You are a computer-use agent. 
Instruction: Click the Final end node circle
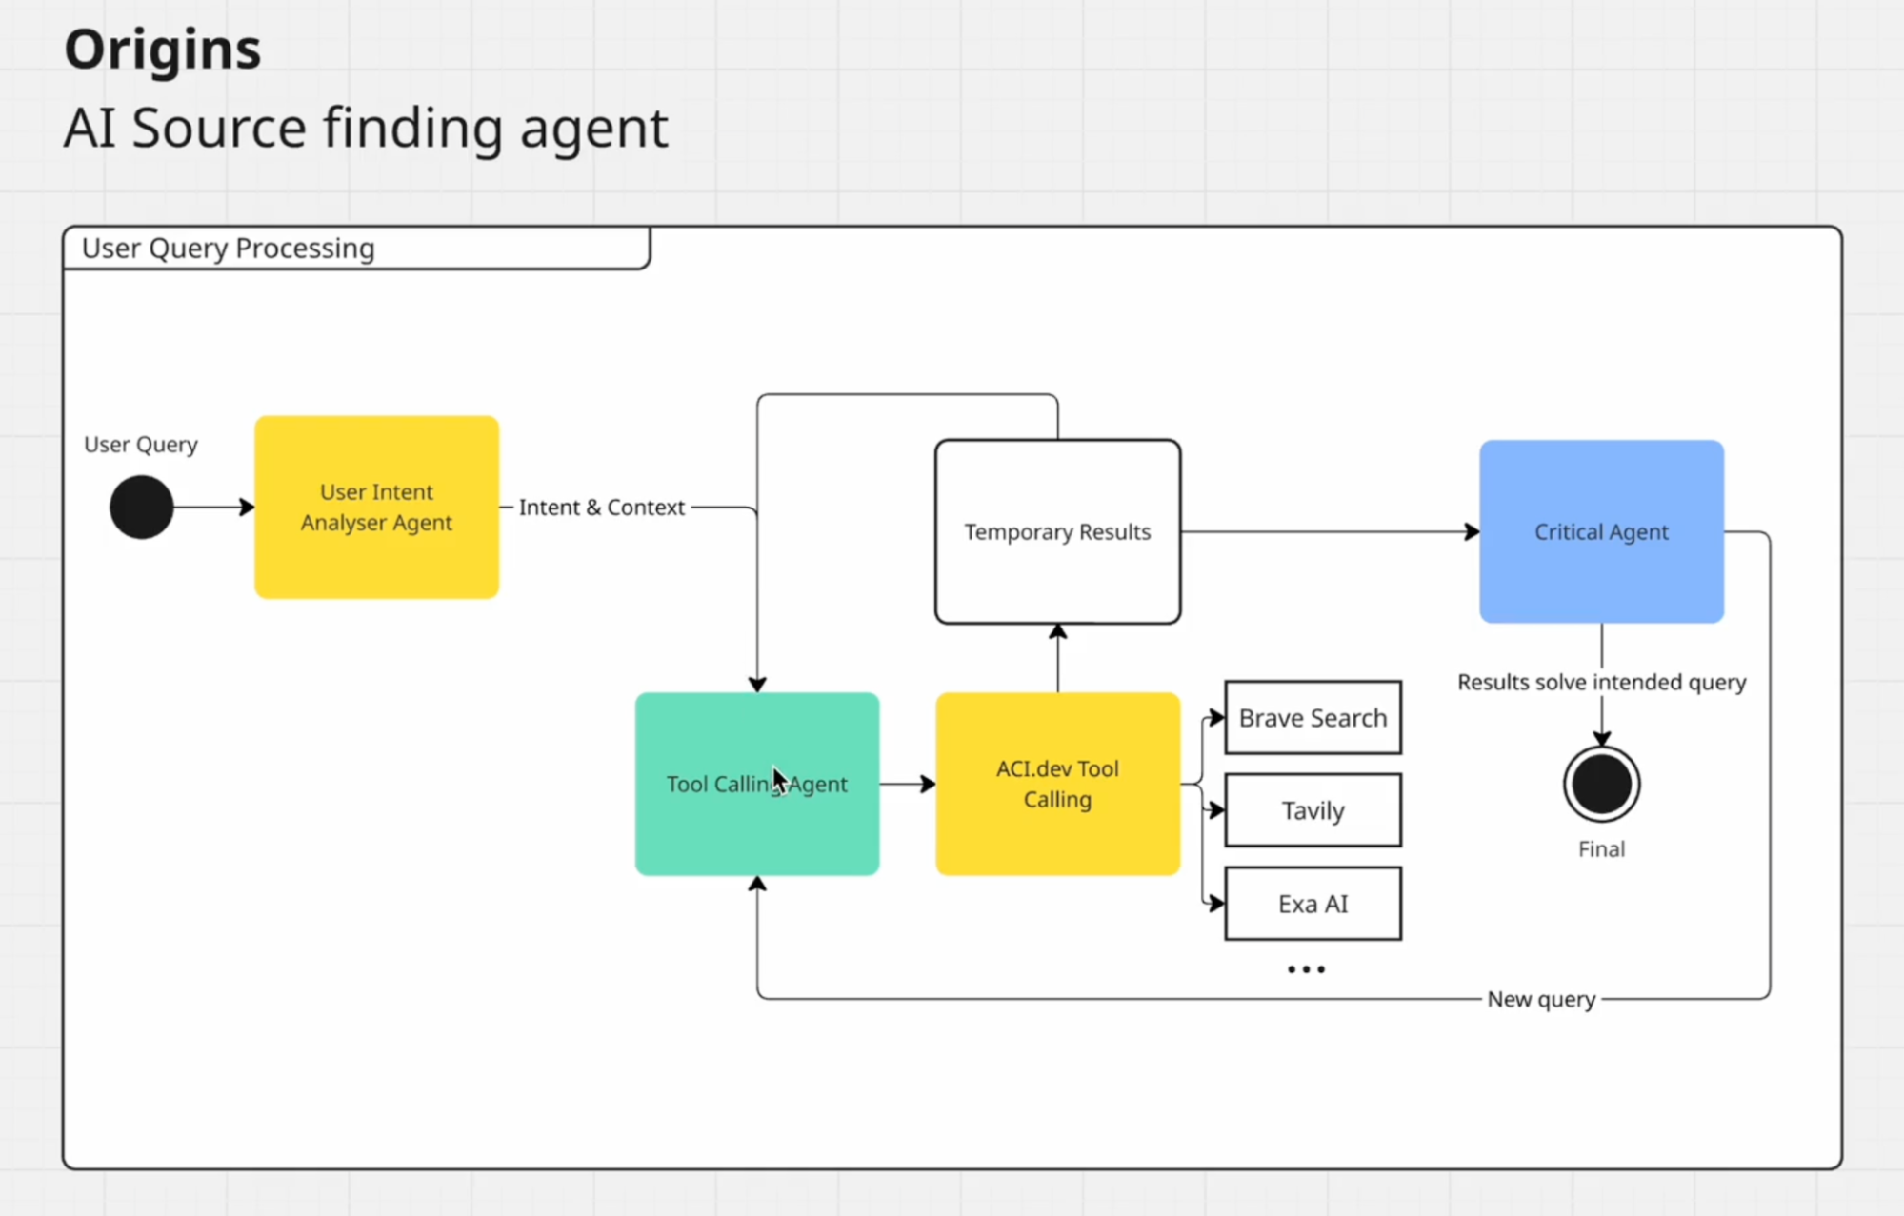point(1601,784)
